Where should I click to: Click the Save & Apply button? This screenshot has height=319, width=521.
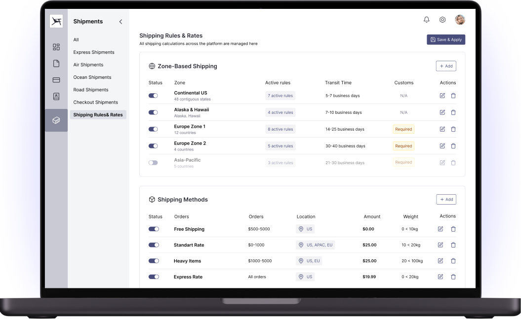(446, 39)
